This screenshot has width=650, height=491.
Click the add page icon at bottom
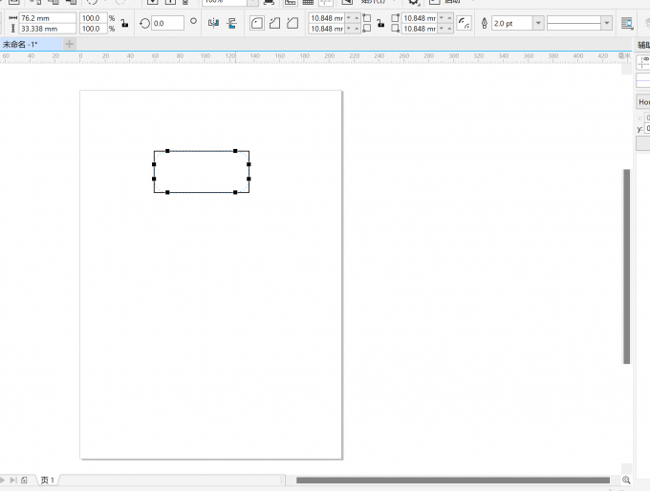24,480
